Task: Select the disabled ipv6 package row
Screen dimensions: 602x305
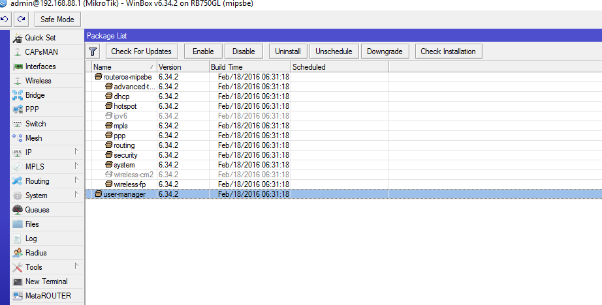Action: [x=120, y=116]
